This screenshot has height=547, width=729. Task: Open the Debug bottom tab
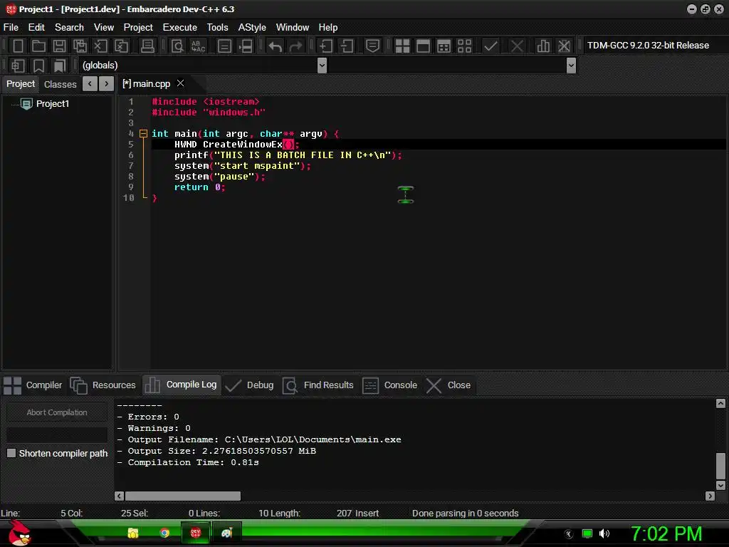(x=249, y=385)
